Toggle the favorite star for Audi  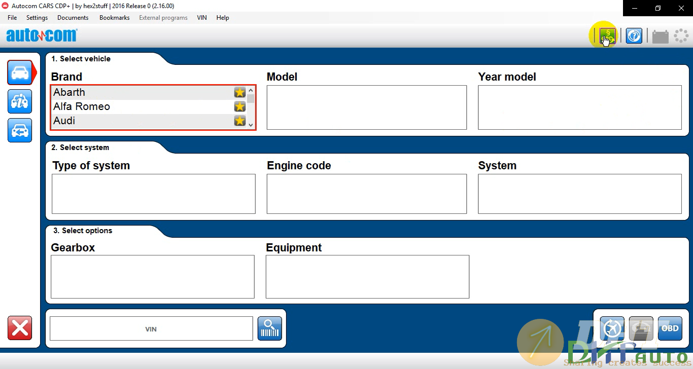(240, 121)
